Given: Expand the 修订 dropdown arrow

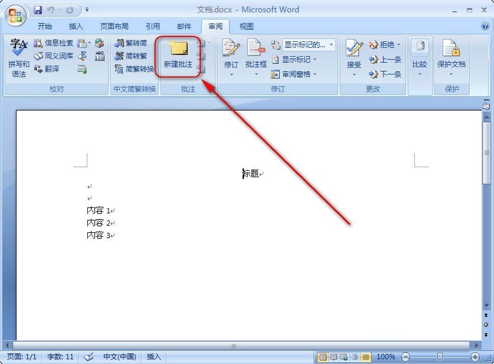Looking at the screenshot, I should 231,75.
